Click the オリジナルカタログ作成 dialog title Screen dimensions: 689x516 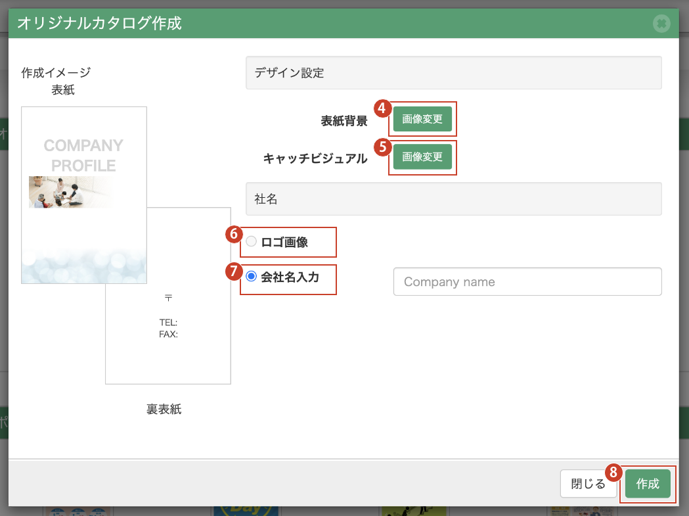coord(99,24)
